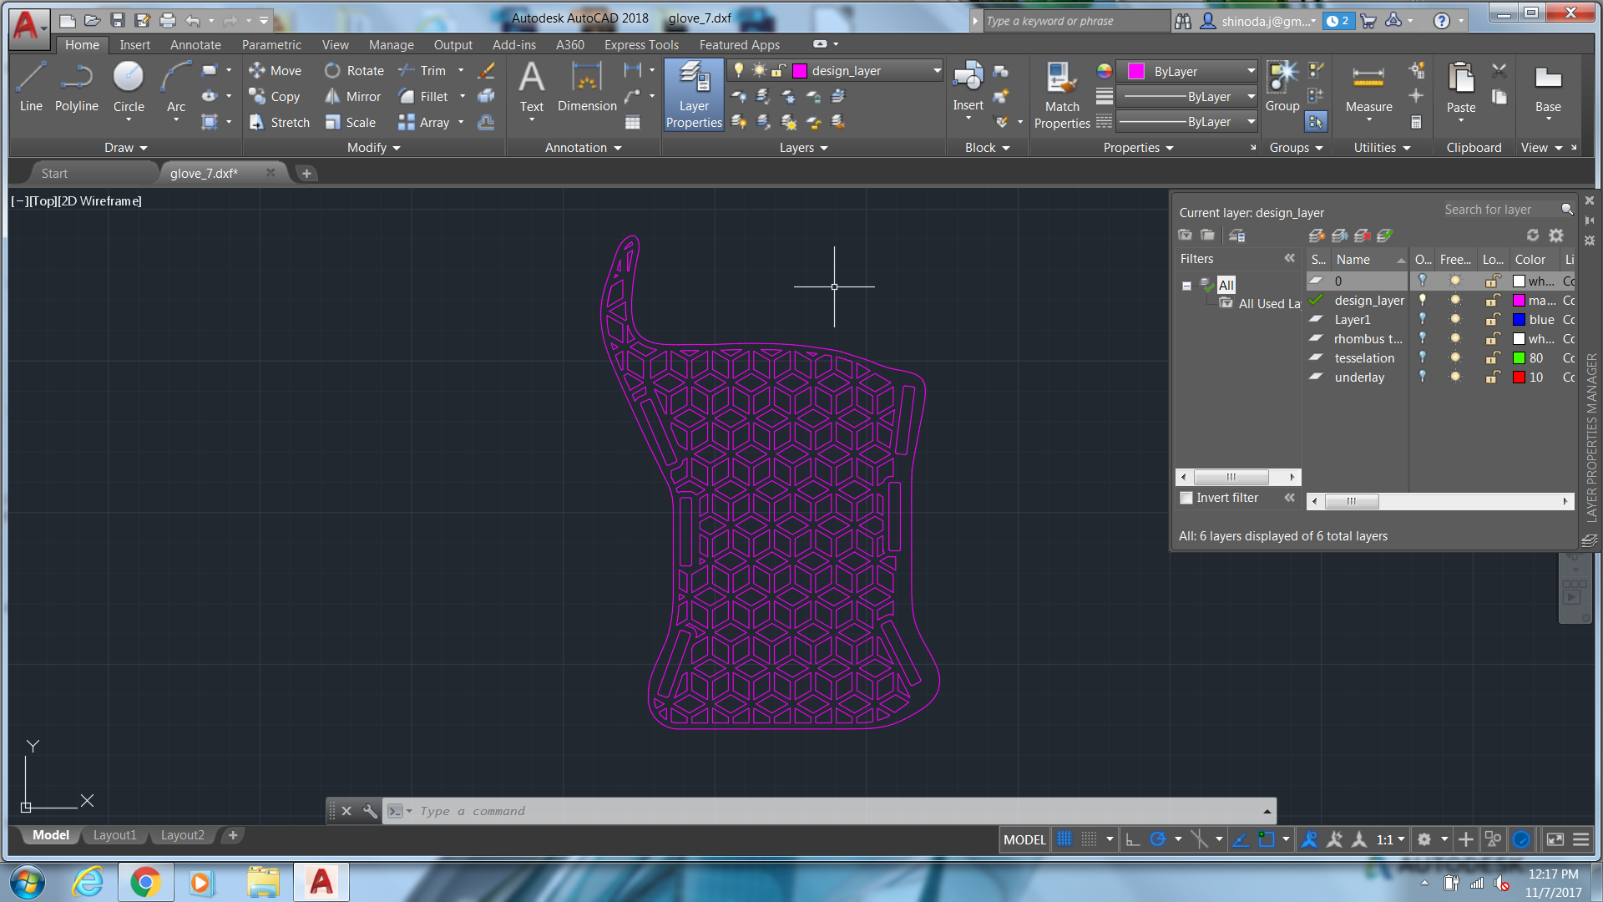Change Layer1 blue color swatch
The image size is (1603, 902).
pyautogui.click(x=1519, y=319)
